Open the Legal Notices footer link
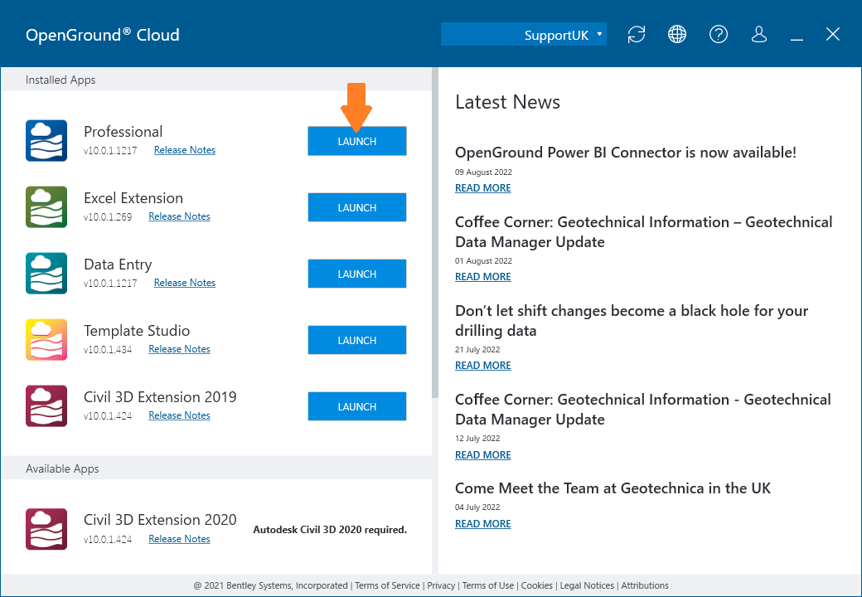The width and height of the screenshot is (862, 597). [x=587, y=585]
